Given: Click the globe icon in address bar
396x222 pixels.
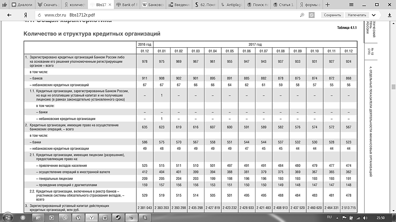Looking at the screenshot, I should [x=312, y=15].
